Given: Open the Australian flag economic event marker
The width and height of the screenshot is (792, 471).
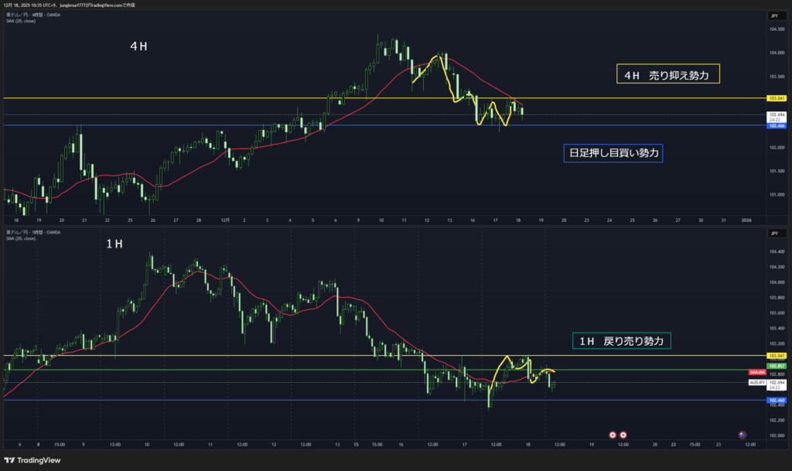Looking at the screenshot, I should tap(742, 435).
